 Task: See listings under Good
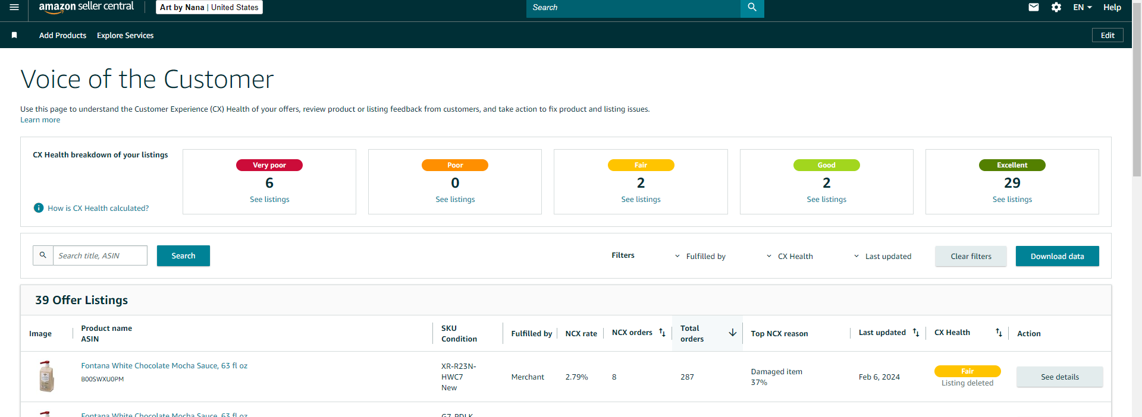point(826,199)
